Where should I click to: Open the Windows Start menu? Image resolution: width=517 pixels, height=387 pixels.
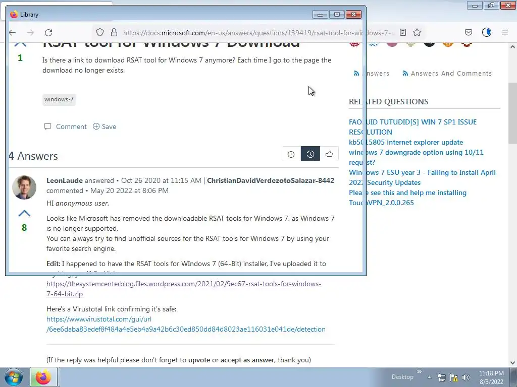point(13,377)
